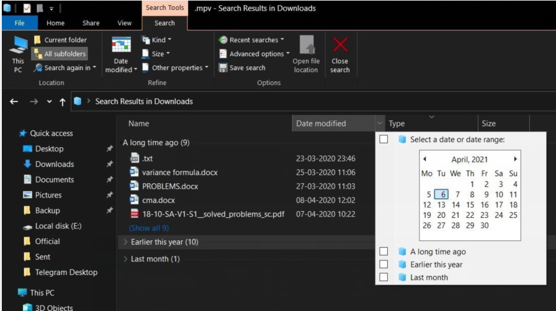This screenshot has width=556, height=311.
Task: Select All subfolders search scope
Action: click(60, 54)
